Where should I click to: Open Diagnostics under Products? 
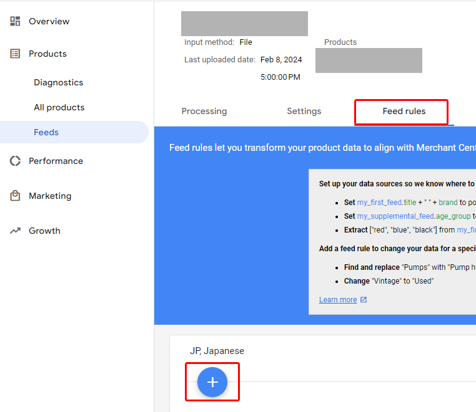[x=58, y=82]
